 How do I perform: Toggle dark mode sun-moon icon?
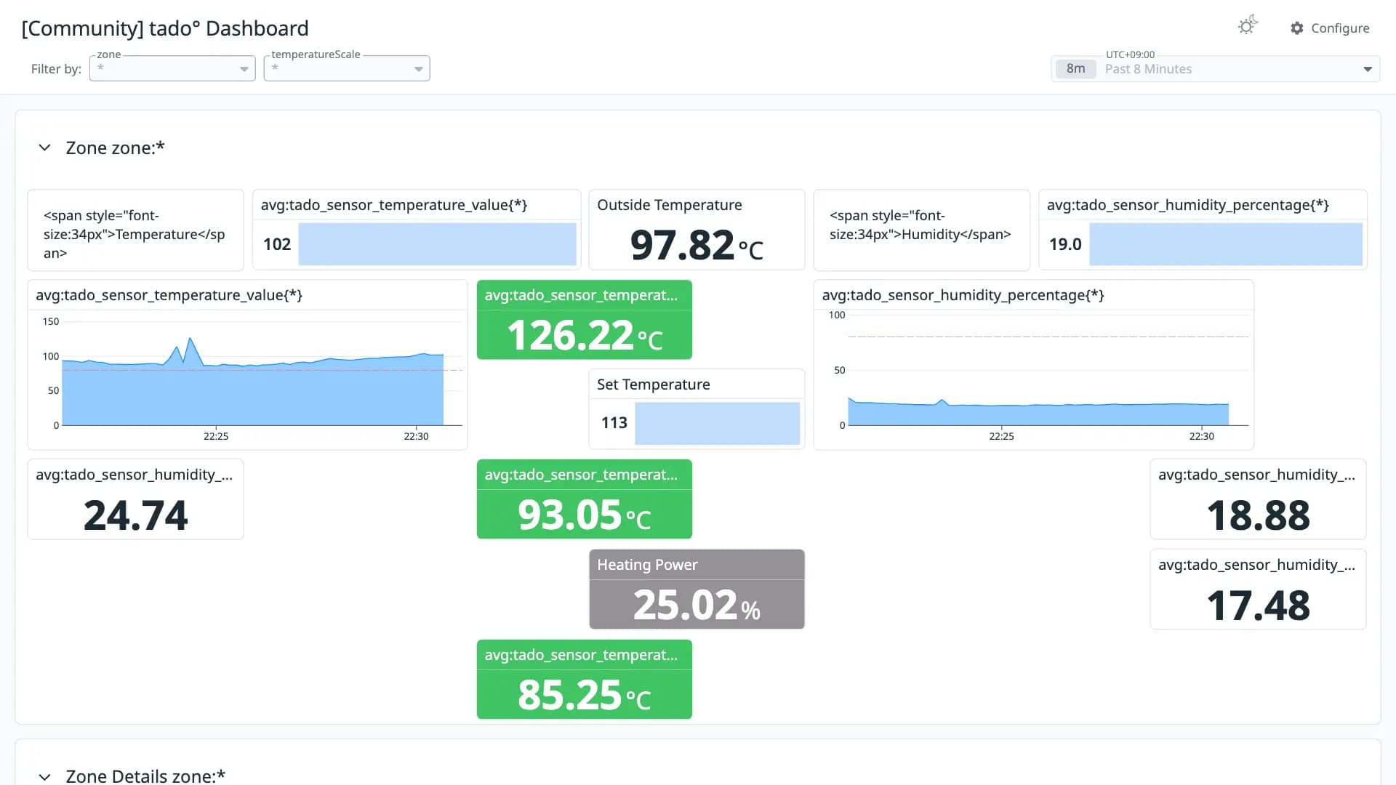[1248, 26]
